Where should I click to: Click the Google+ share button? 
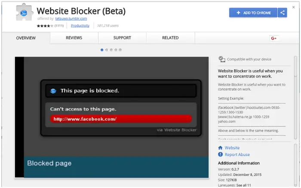click(274, 38)
